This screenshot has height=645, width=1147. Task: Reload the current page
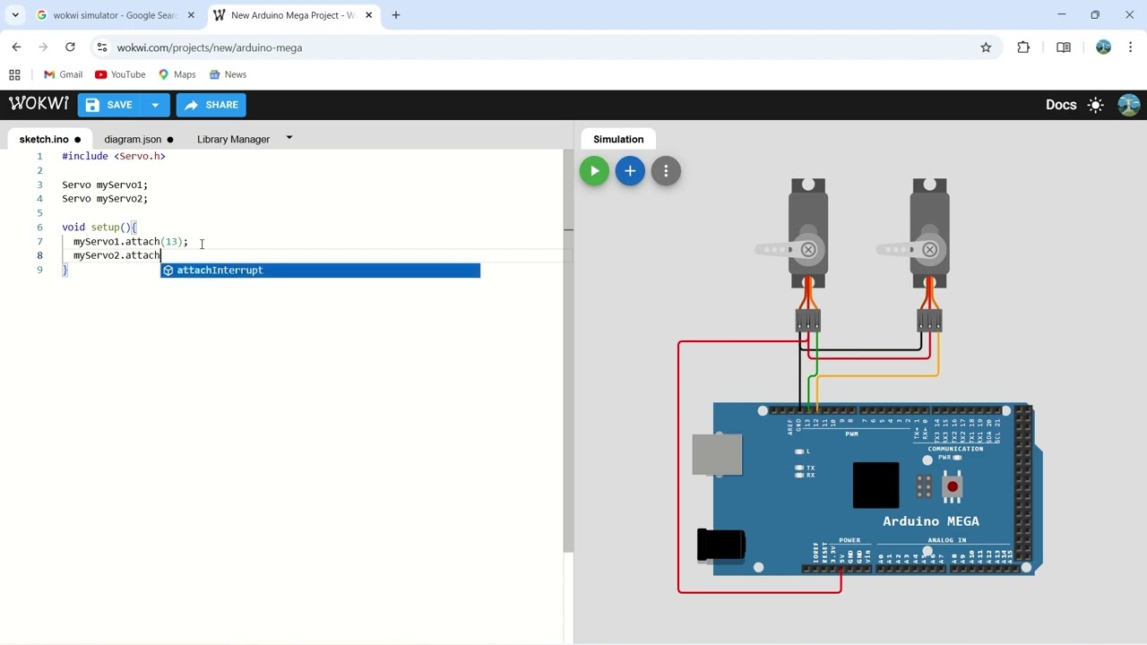[70, 47]
